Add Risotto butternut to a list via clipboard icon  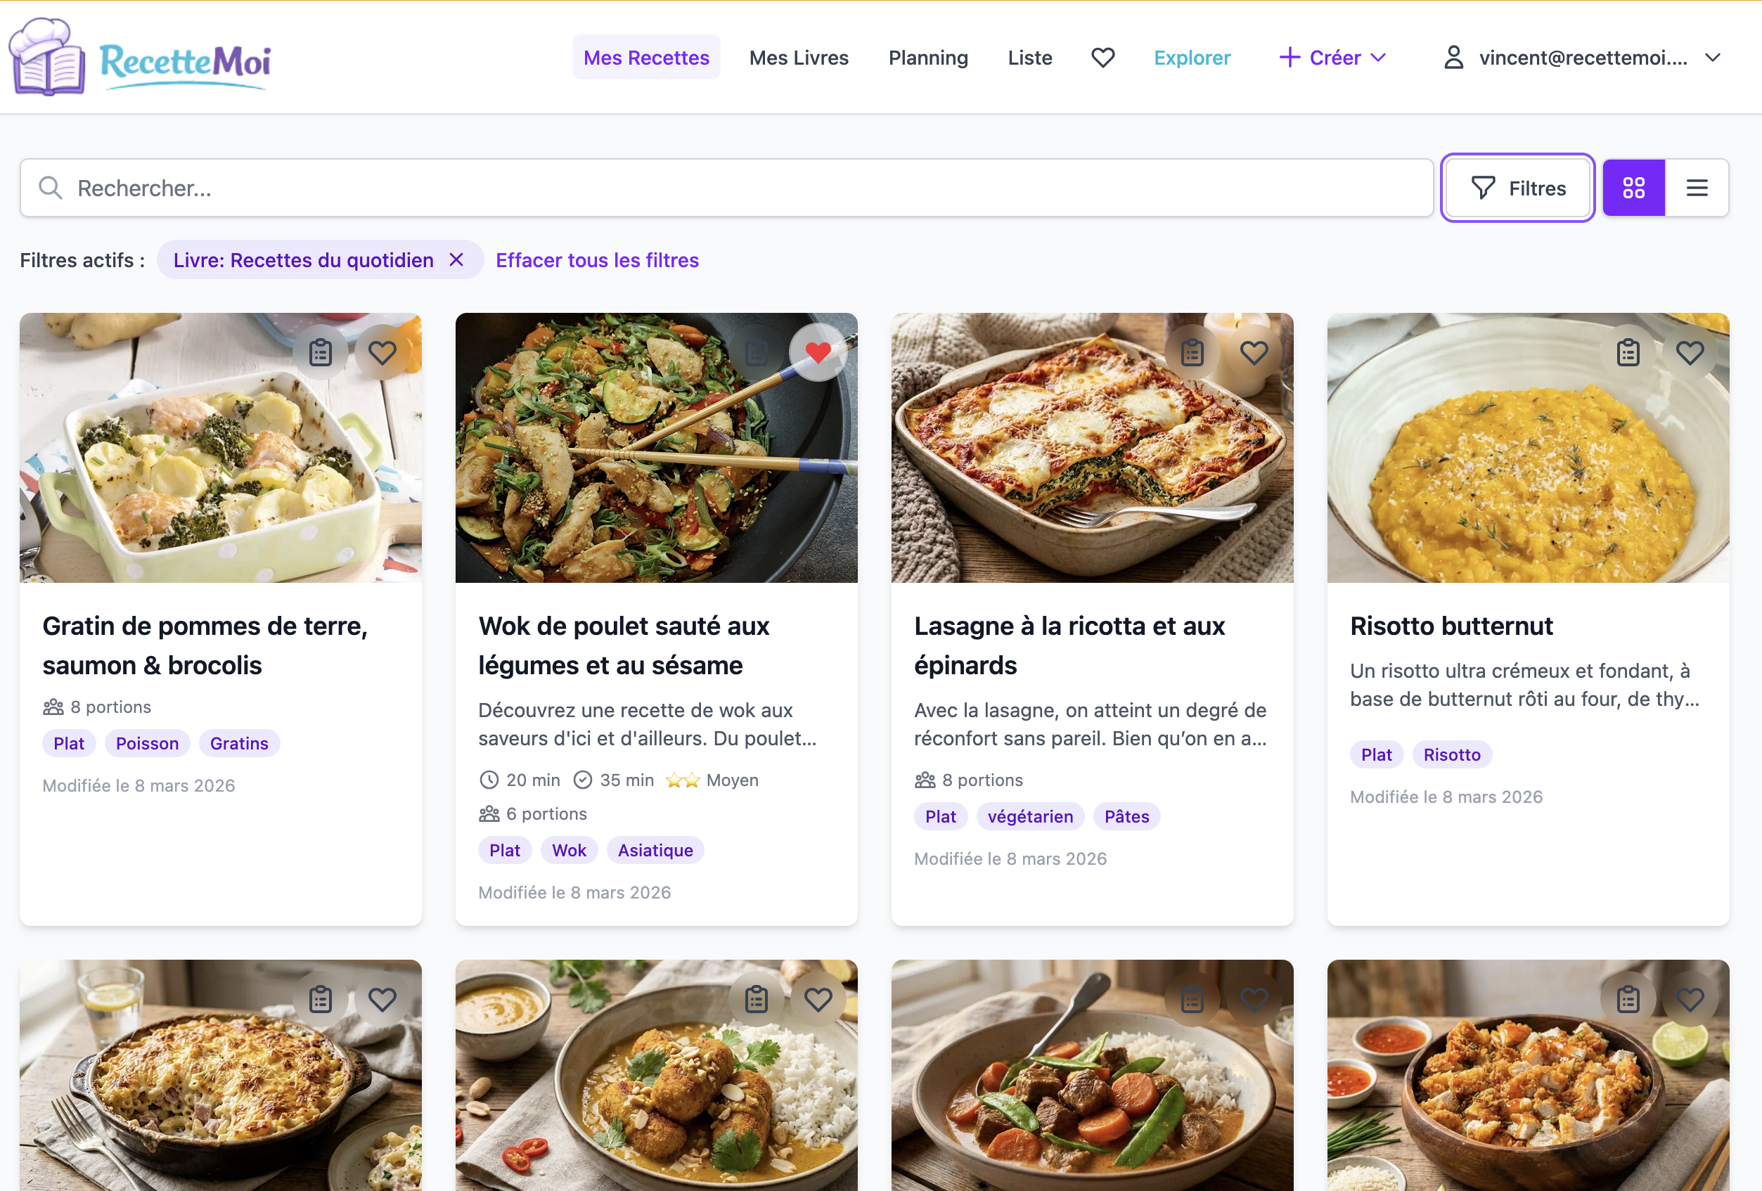(1628, 351)
